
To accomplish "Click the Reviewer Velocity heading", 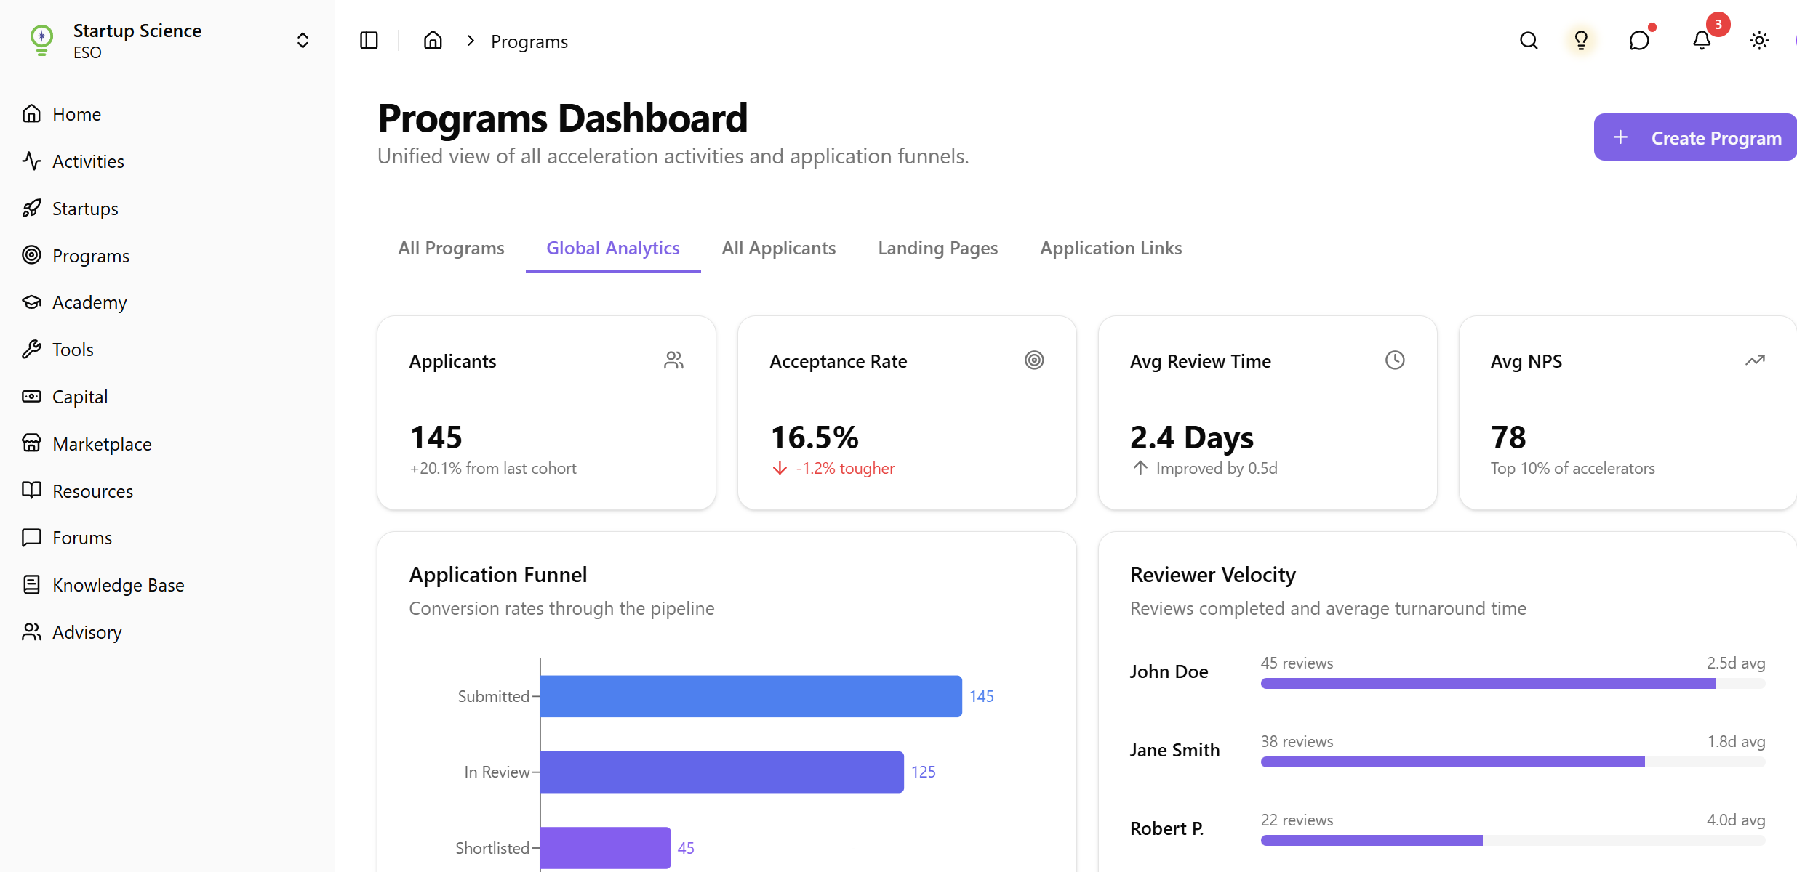I will point(1213,575).
